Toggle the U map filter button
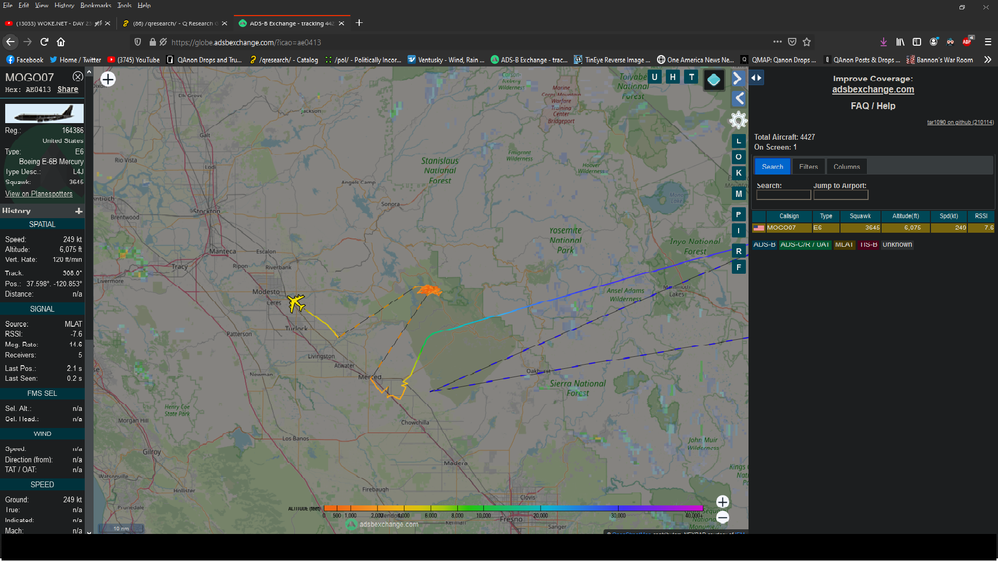The width and height of the screenshot is (998, 561). [654, 77]
